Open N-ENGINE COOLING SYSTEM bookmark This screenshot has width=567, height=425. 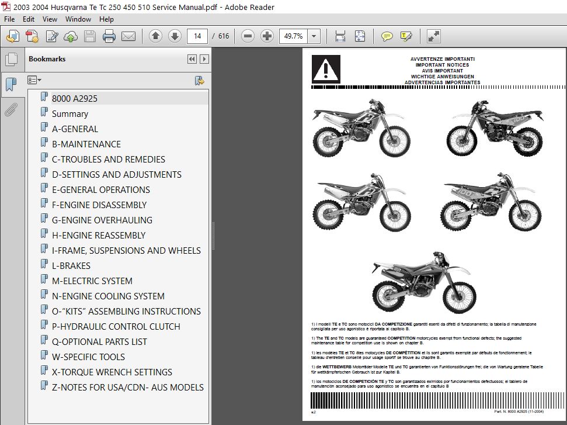coord(108,296)
